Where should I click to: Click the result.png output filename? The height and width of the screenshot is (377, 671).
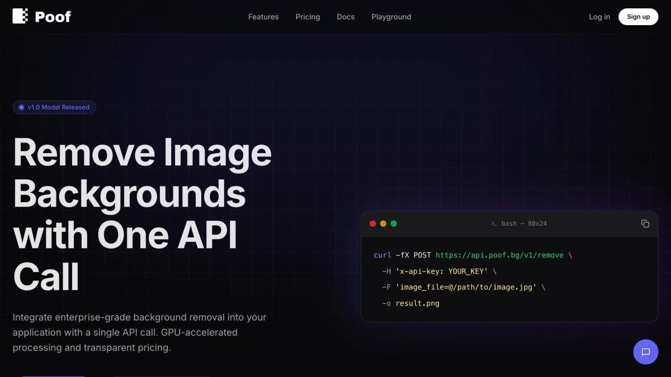pos(417,303)
